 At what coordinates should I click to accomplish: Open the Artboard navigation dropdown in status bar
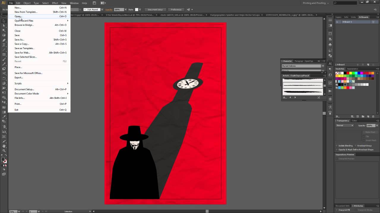click(39, 211)
